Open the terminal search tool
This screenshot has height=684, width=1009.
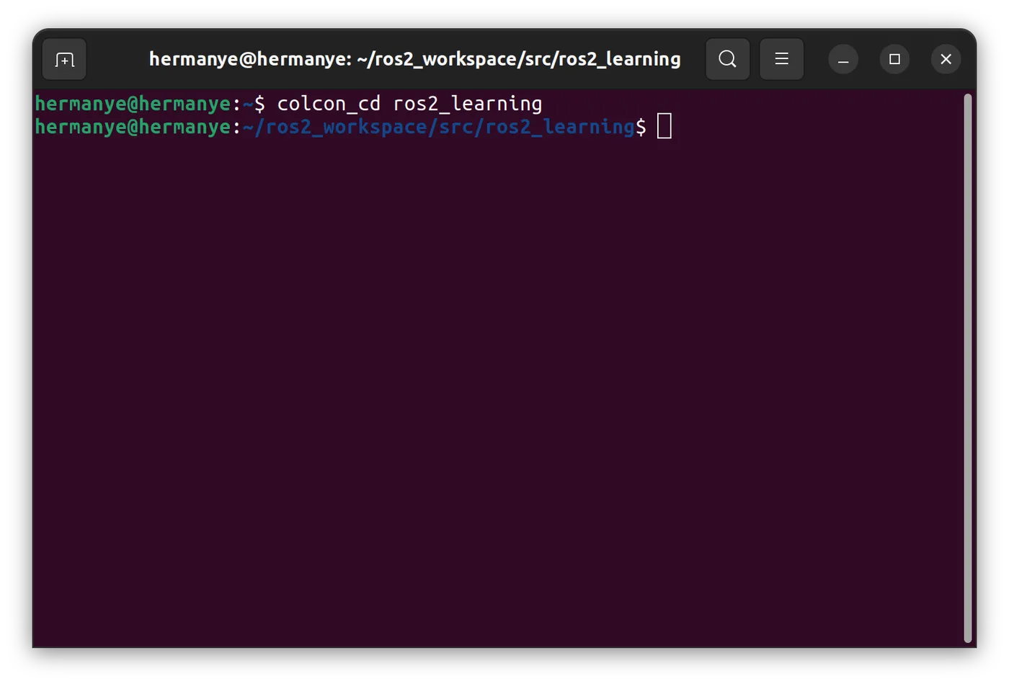coord(727,59)
